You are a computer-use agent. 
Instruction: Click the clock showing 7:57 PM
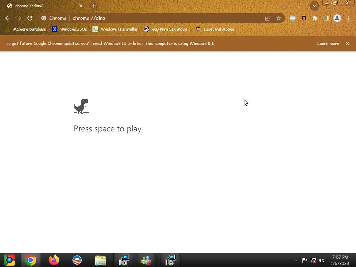coord(340,260)
